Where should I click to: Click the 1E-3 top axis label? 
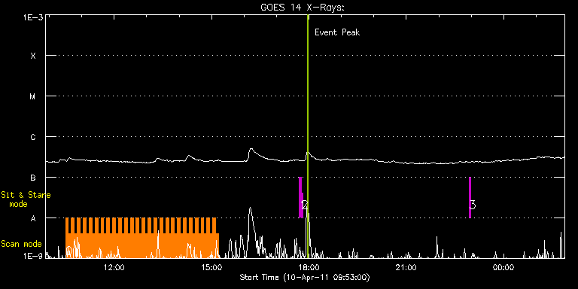point(33,17)
